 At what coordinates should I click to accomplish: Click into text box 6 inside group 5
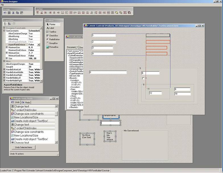(x=150, y=73)
